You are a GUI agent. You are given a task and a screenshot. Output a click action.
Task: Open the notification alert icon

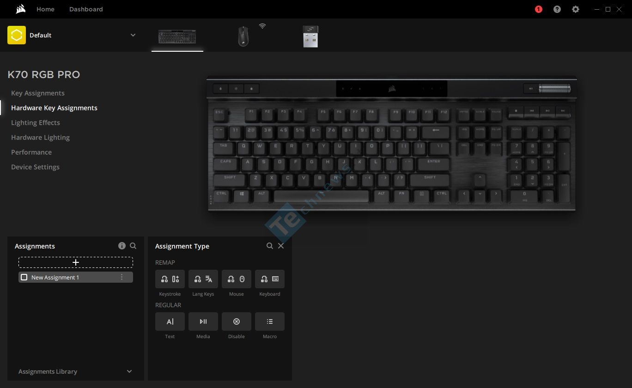[539, 9]
